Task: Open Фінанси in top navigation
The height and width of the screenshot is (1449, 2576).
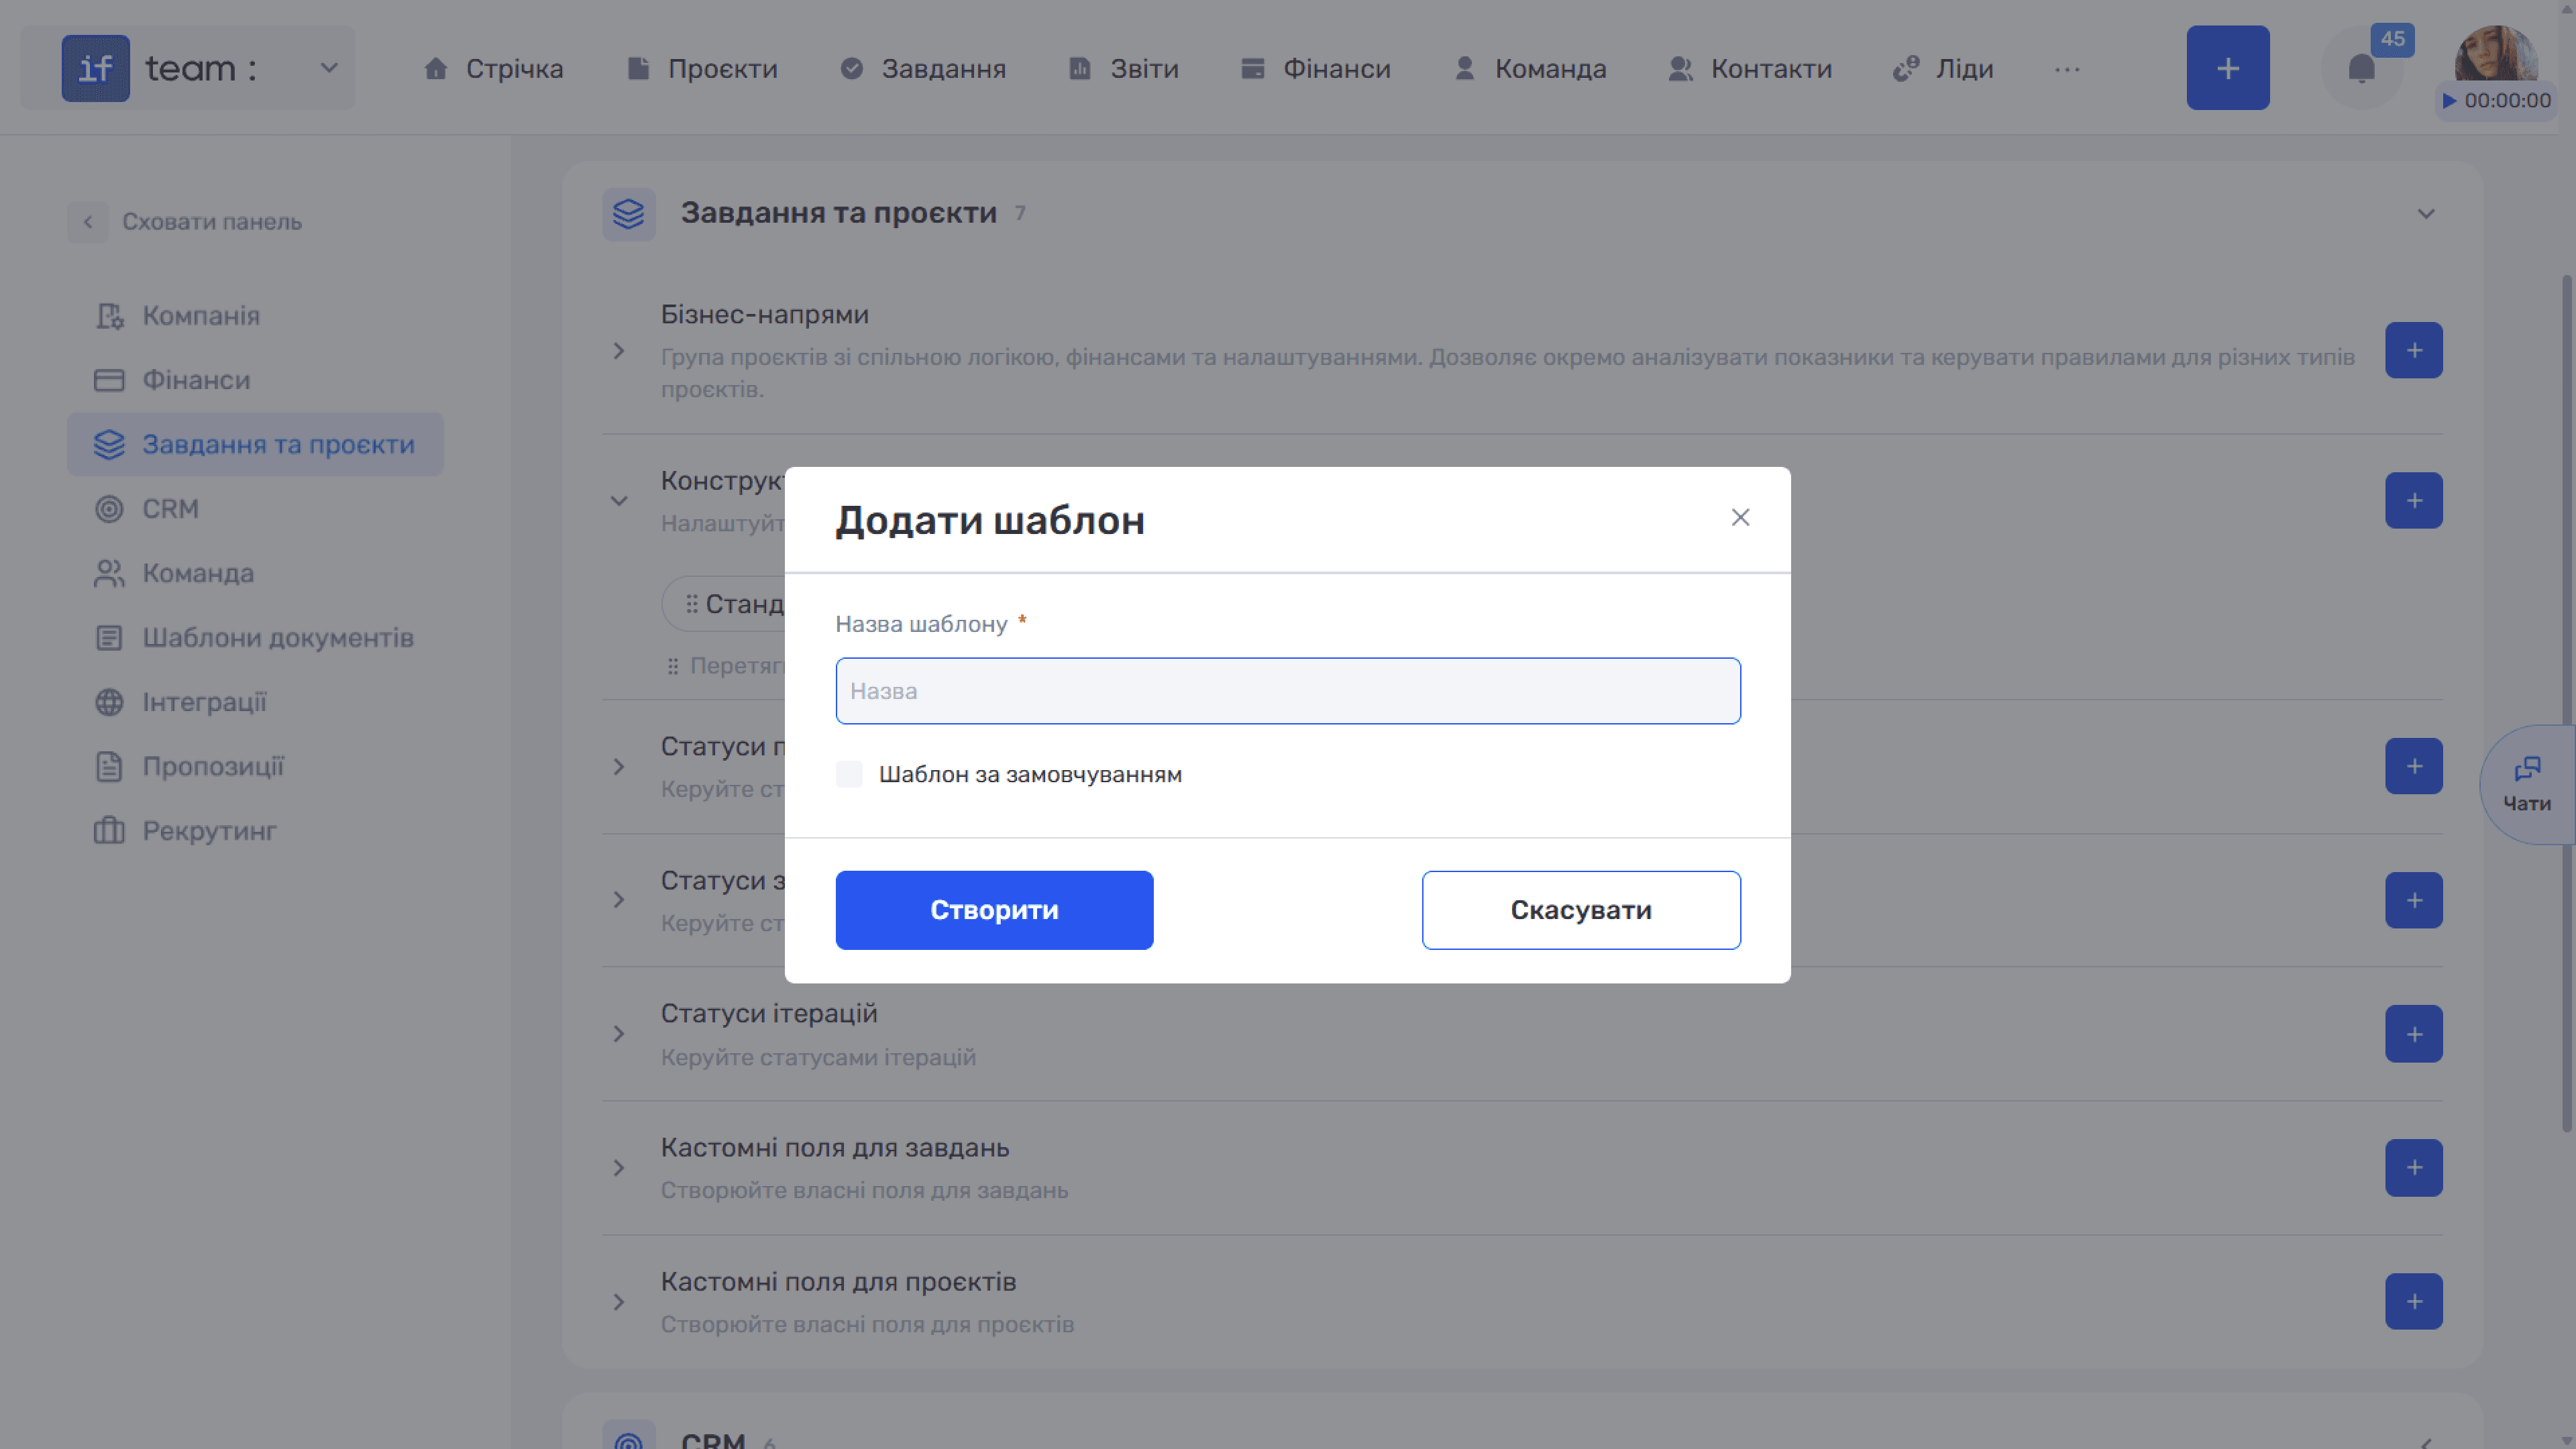Action: pyautogui.click(x=1315, y=68)
